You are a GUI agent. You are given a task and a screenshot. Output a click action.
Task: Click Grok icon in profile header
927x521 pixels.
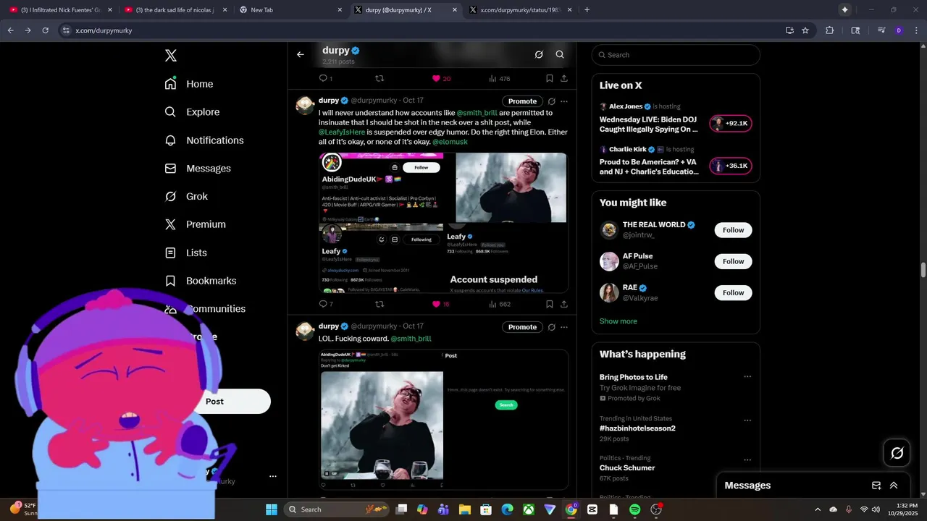[539, 54]
